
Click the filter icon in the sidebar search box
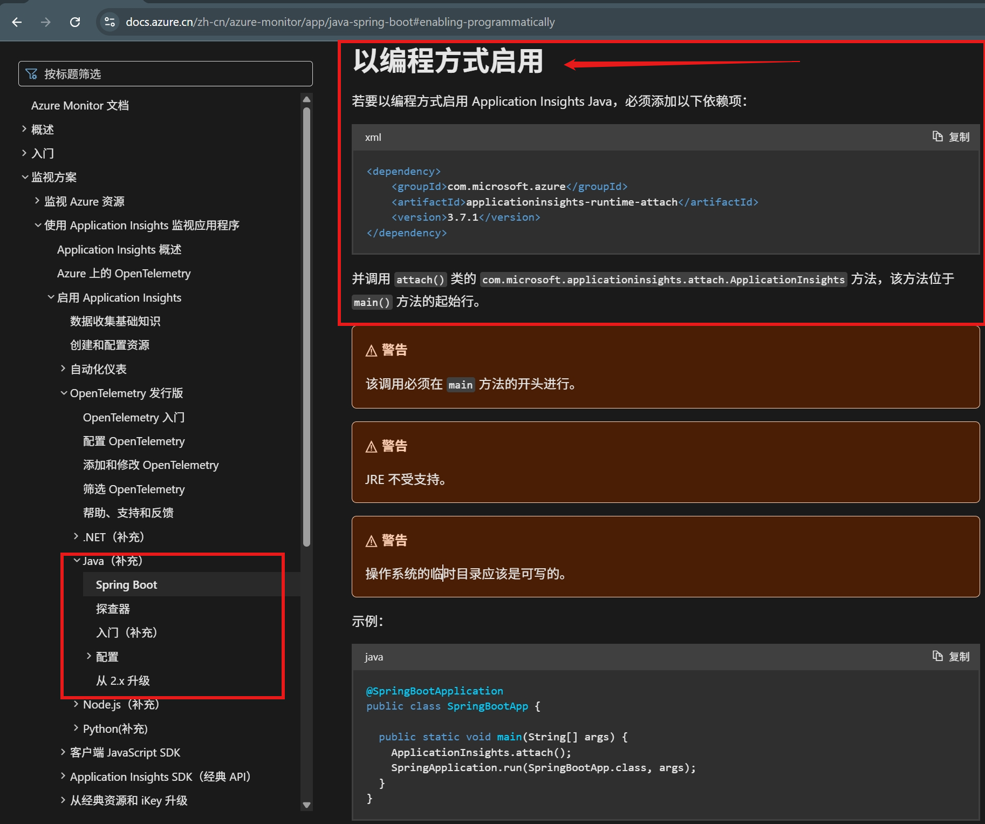(32, 73)
